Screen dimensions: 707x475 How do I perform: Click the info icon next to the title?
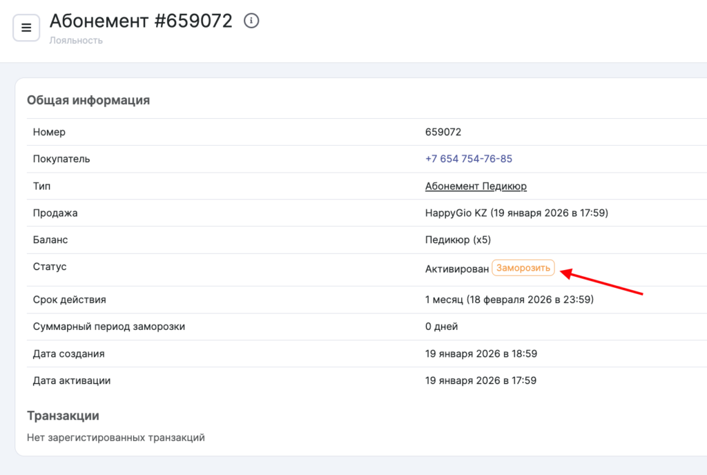[251, 21]
